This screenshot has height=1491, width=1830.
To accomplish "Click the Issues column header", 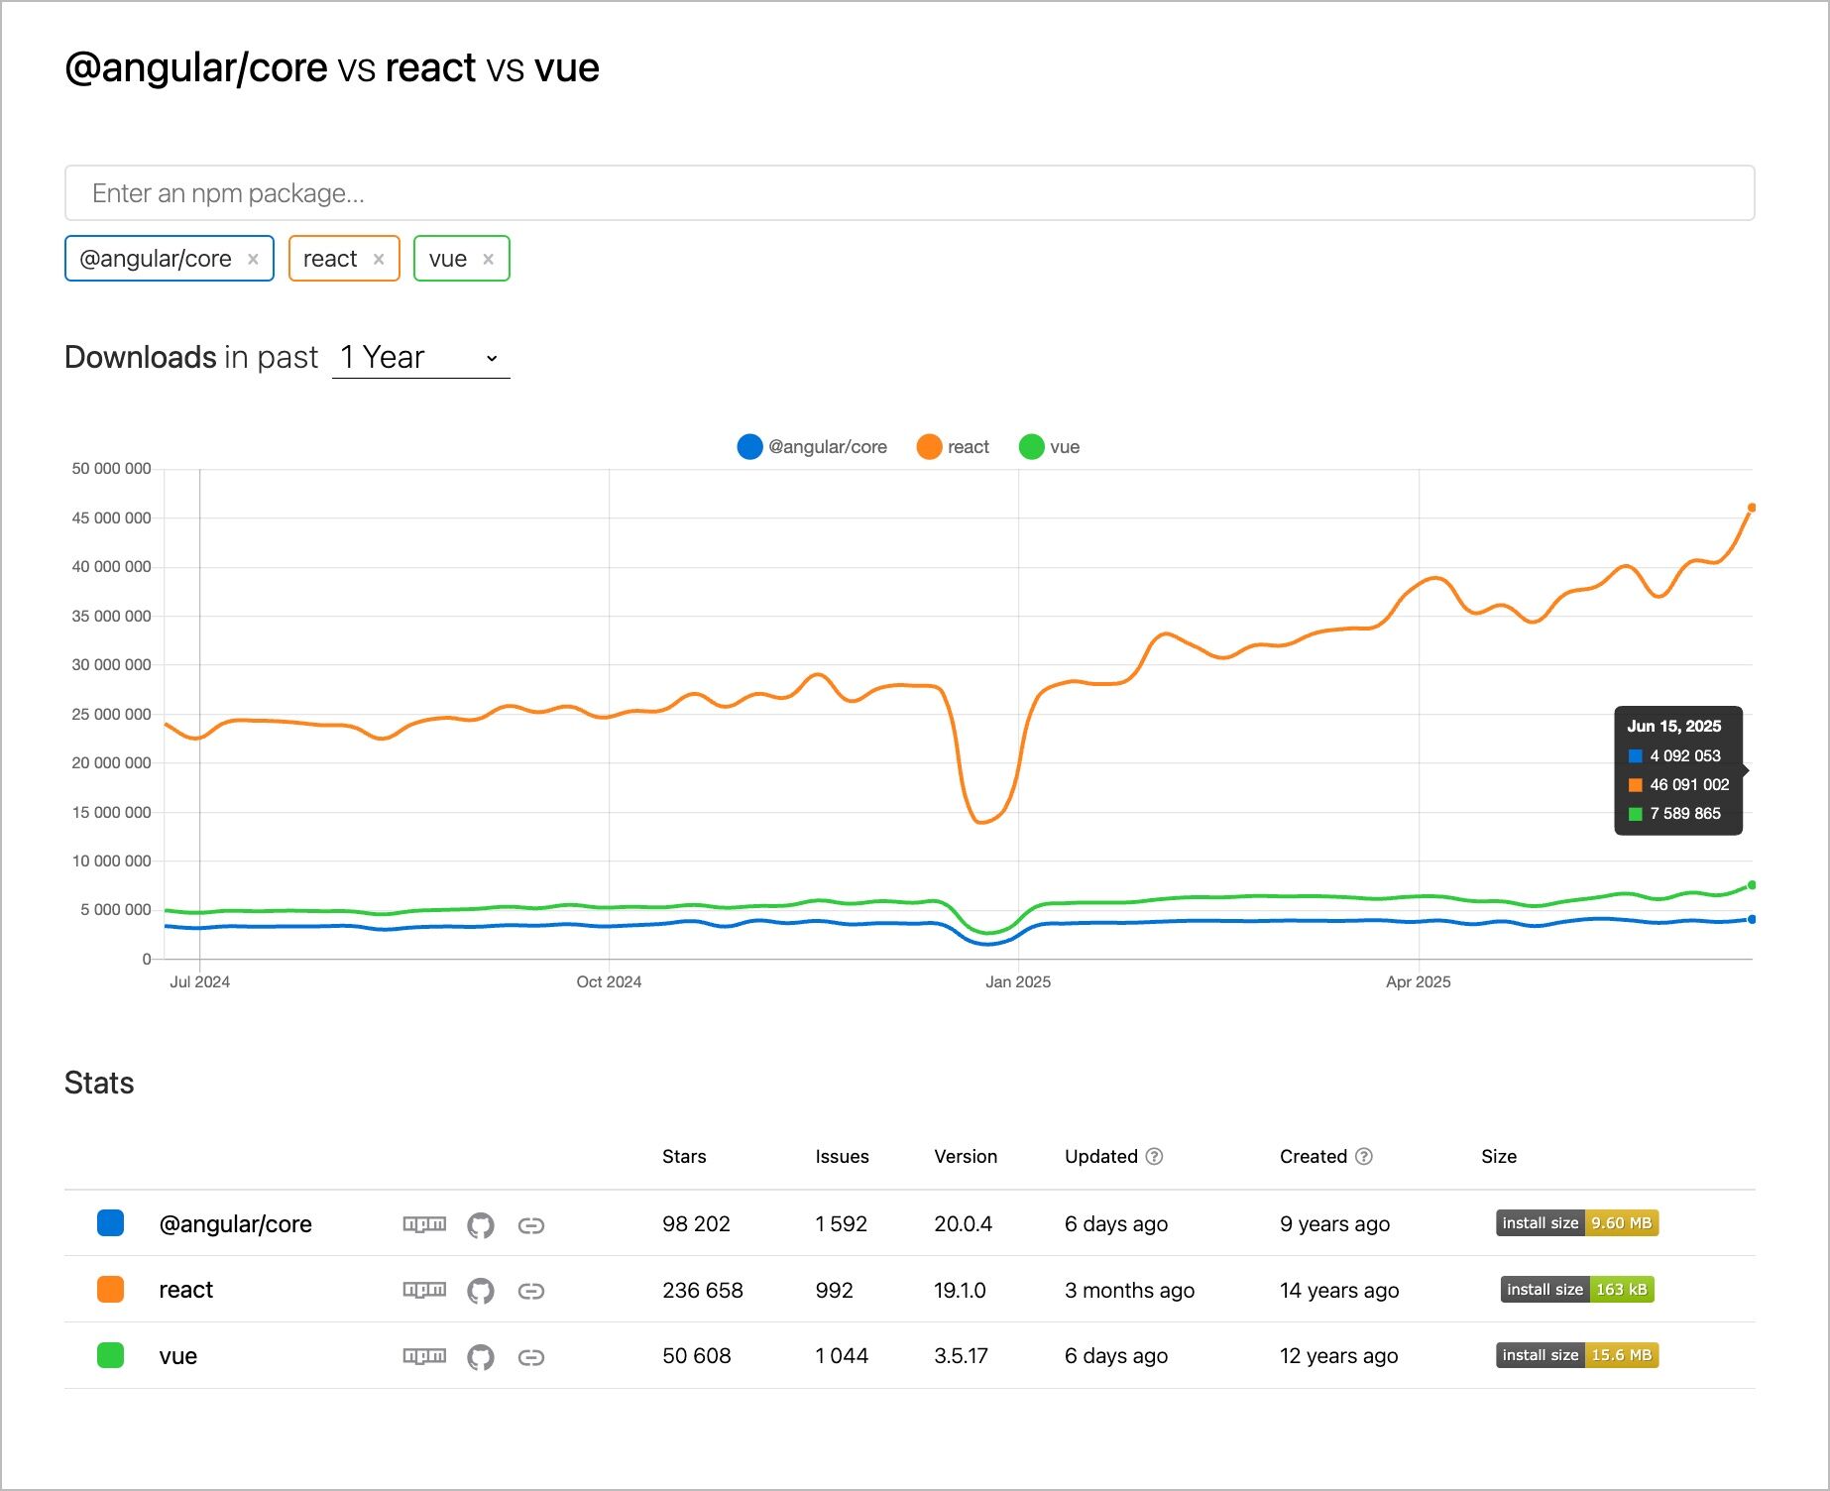I will [x=842, y=1157].
